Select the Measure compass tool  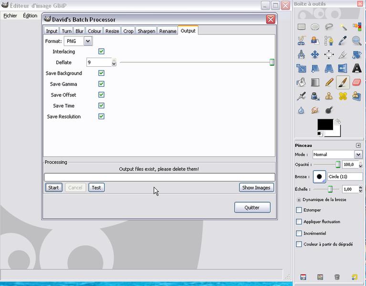click(302, 54)
